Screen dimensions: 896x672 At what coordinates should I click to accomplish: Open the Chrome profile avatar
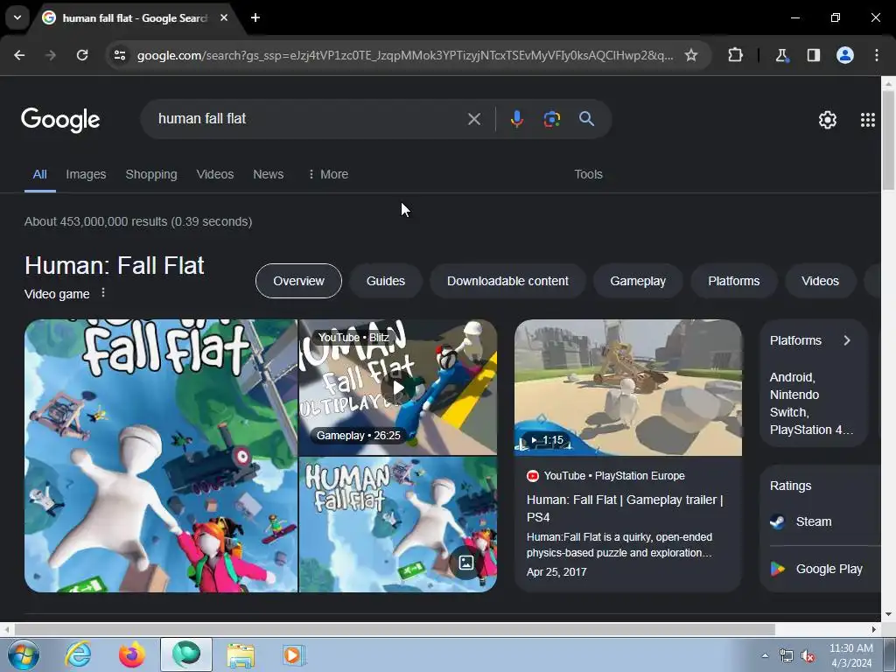(845, 55)
